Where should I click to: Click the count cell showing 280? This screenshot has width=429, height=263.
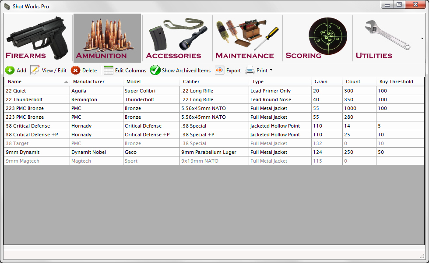point(359,117)
